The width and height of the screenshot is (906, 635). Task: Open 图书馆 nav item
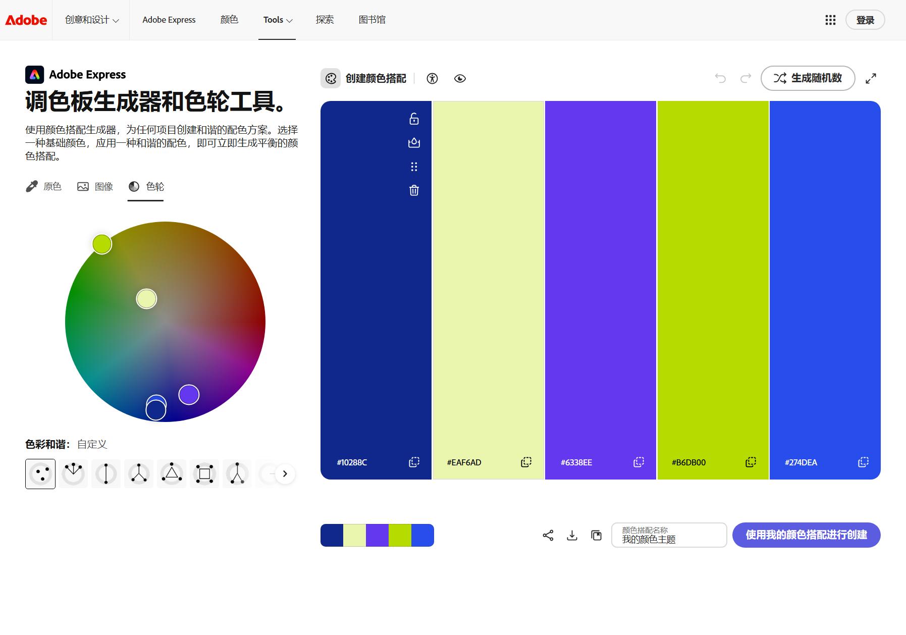(372, 20)
